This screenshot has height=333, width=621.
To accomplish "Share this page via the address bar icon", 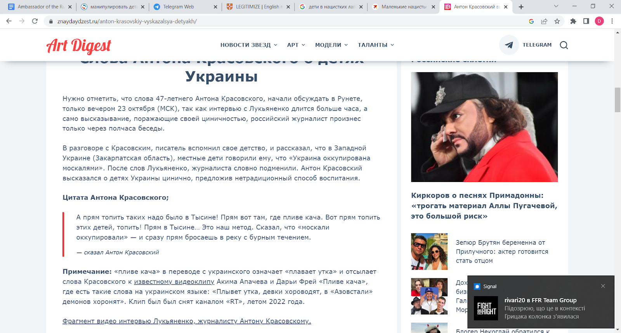I will pyautogui.click(x=544, y=21).
